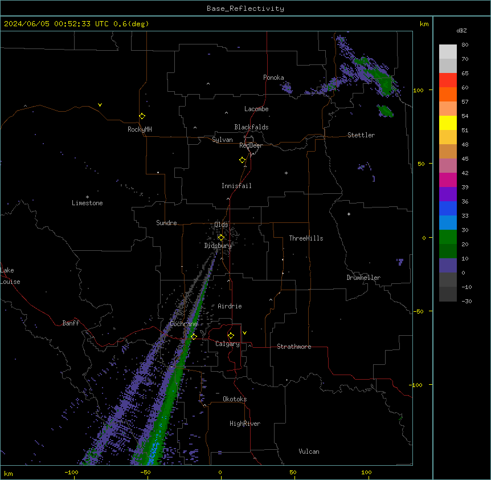The height and width of the screenshot is (480, 491).
Task: Click the ThreeHills label
Action: pyautogui.click(x=306, y=238)
